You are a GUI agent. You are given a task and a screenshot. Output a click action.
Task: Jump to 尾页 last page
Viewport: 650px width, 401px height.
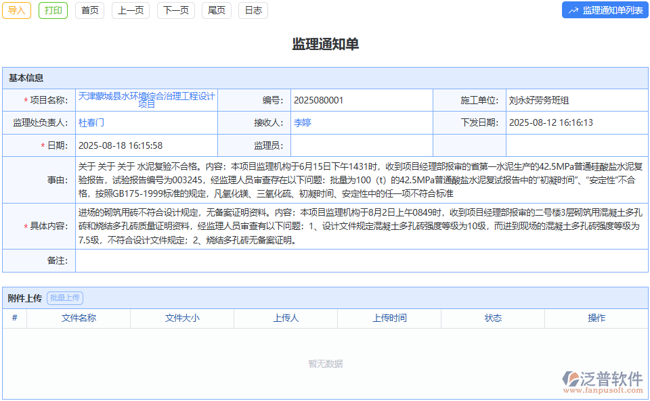click(216, 10)
